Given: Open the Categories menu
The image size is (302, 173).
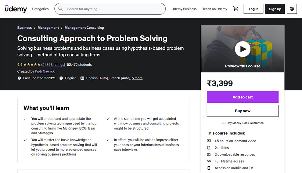Looking at the screenshot, I should [40, 9].
